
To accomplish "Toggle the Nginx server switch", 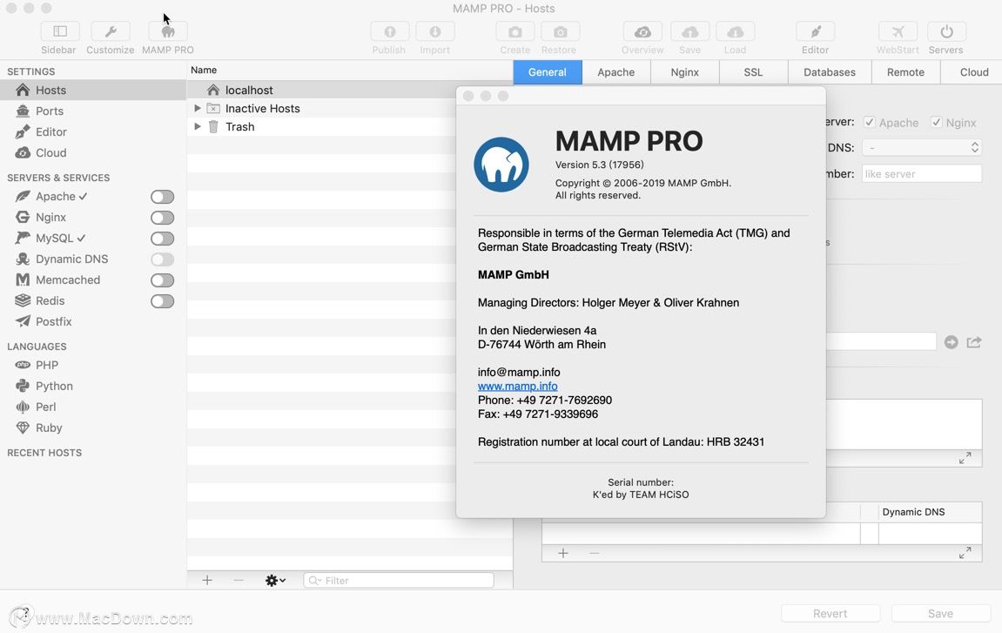I will coord(162,218).
